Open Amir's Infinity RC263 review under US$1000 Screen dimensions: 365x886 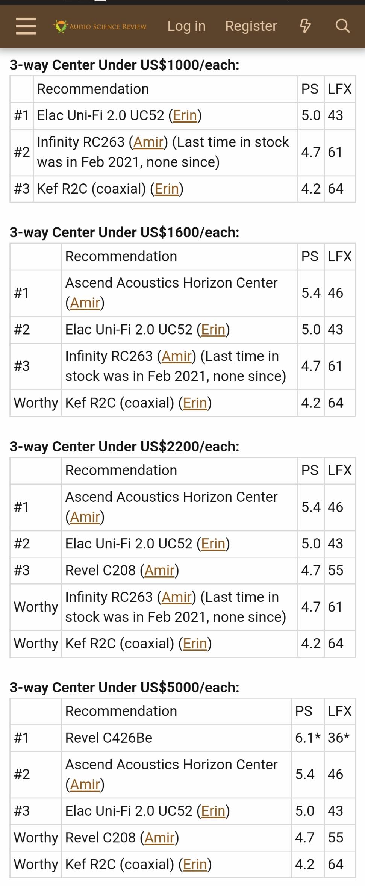pos(148,142)
